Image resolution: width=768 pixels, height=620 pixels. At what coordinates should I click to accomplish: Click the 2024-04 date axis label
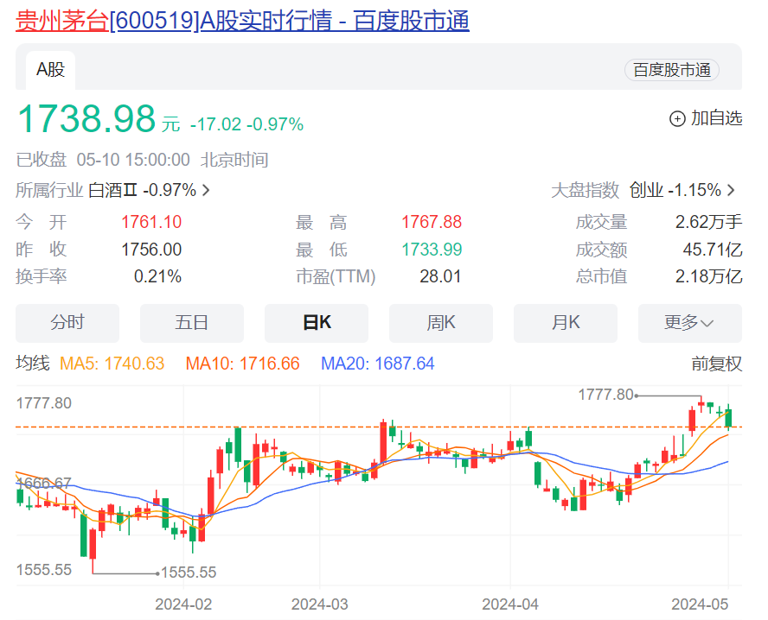510,604
